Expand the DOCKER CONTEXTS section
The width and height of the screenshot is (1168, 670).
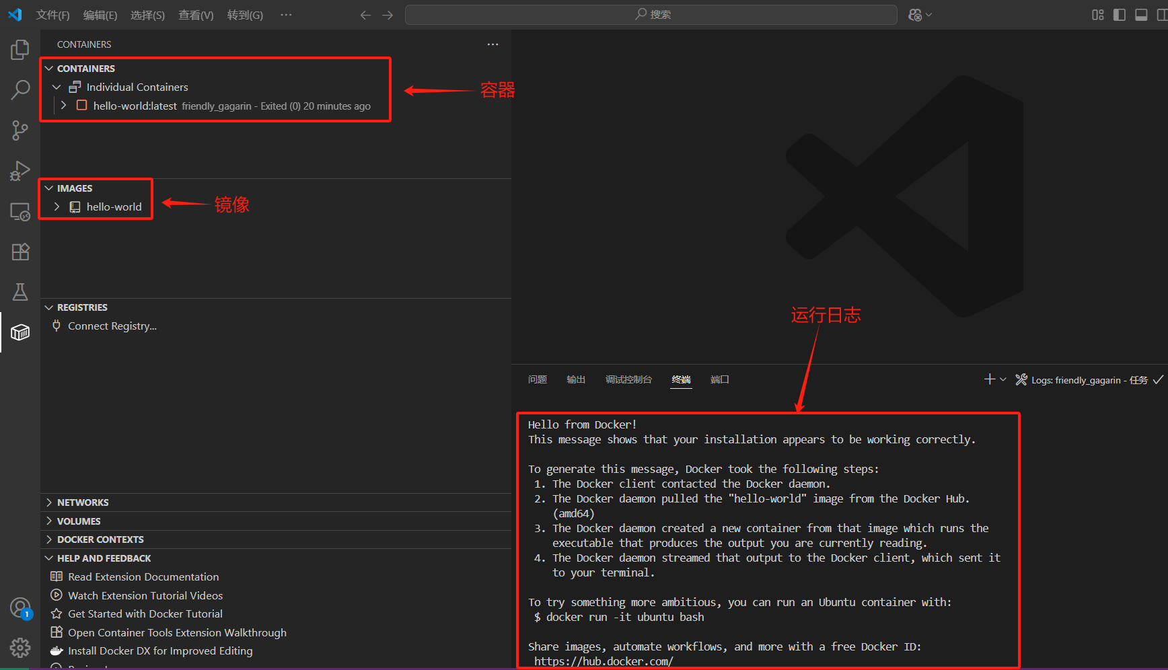coord(49,539)
